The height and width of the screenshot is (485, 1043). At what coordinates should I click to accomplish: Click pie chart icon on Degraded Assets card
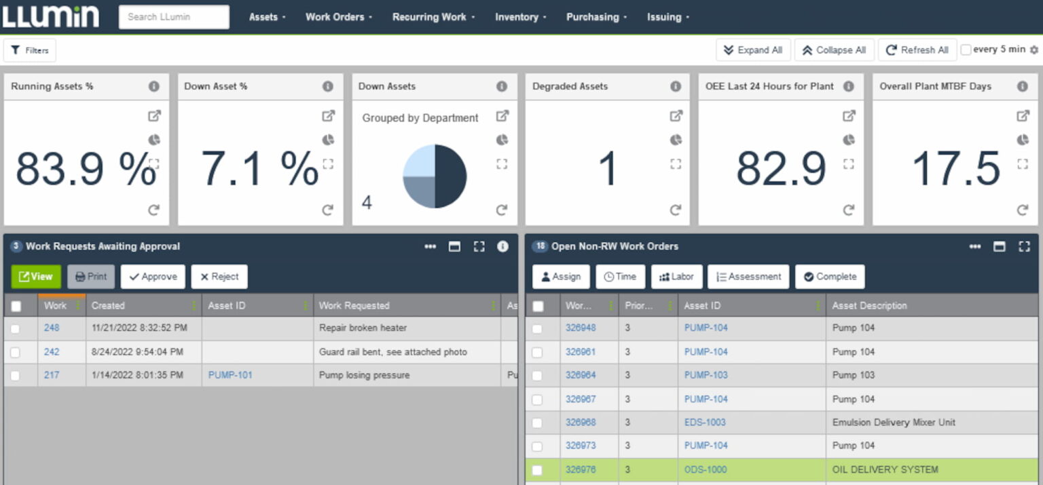pos(676,140)
